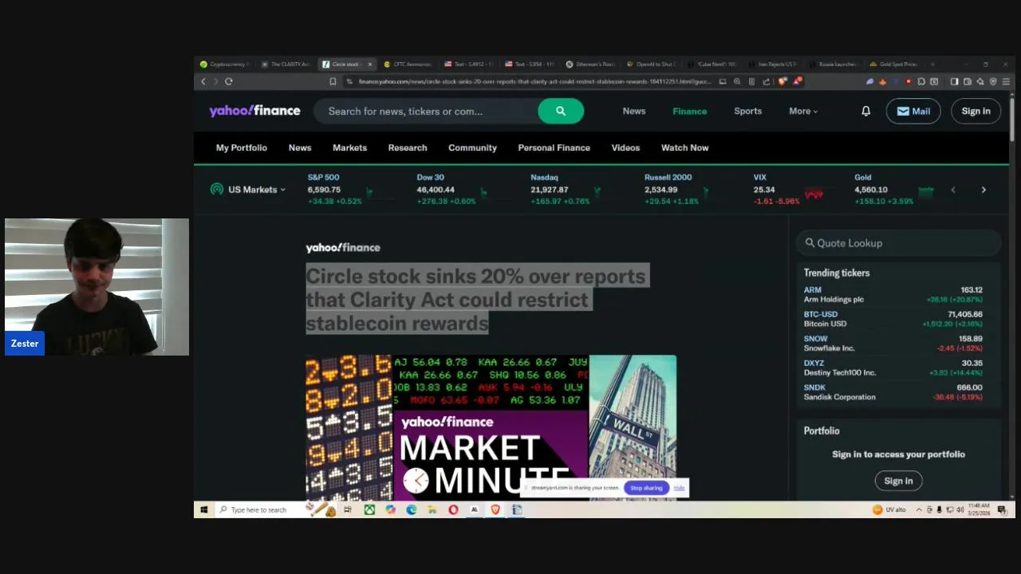Click the Stop sharing button

pos(646,488)
